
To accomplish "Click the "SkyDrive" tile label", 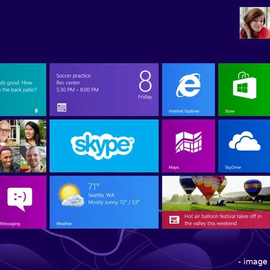I will point(233,167).
